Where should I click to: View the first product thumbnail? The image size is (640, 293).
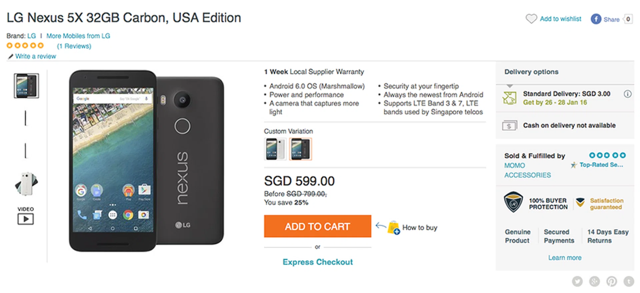pyautogui.click(x=26, y=86)
